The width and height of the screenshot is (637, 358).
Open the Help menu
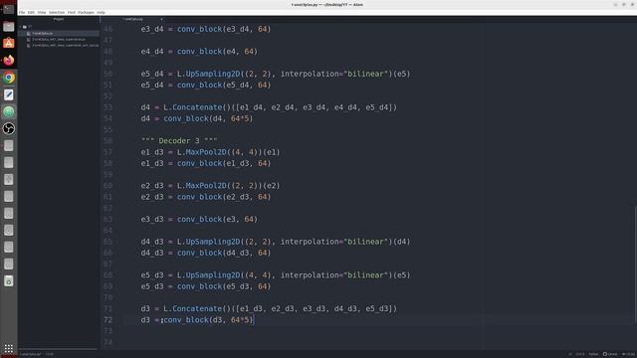(x=101, y=12)
